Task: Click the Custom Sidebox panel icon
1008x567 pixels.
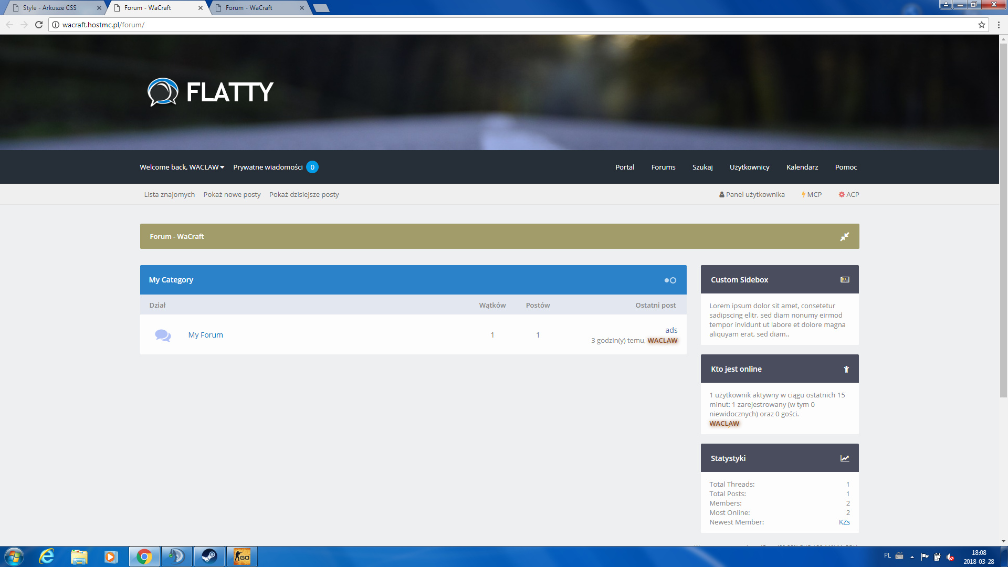Action: 845,280
